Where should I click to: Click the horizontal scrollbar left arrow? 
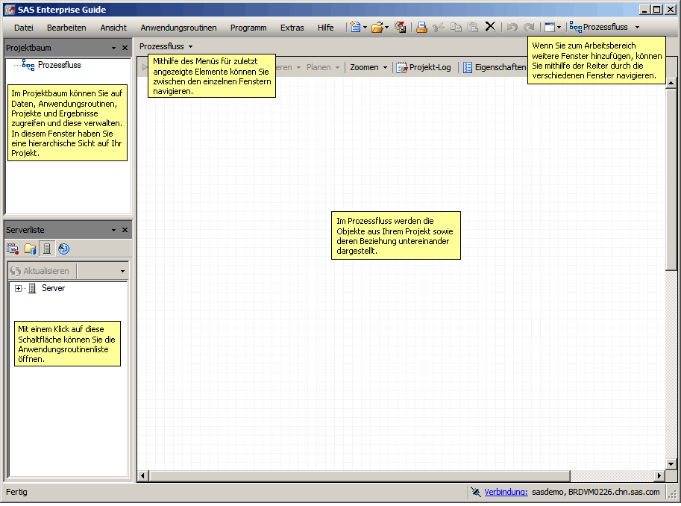point(143,476)
